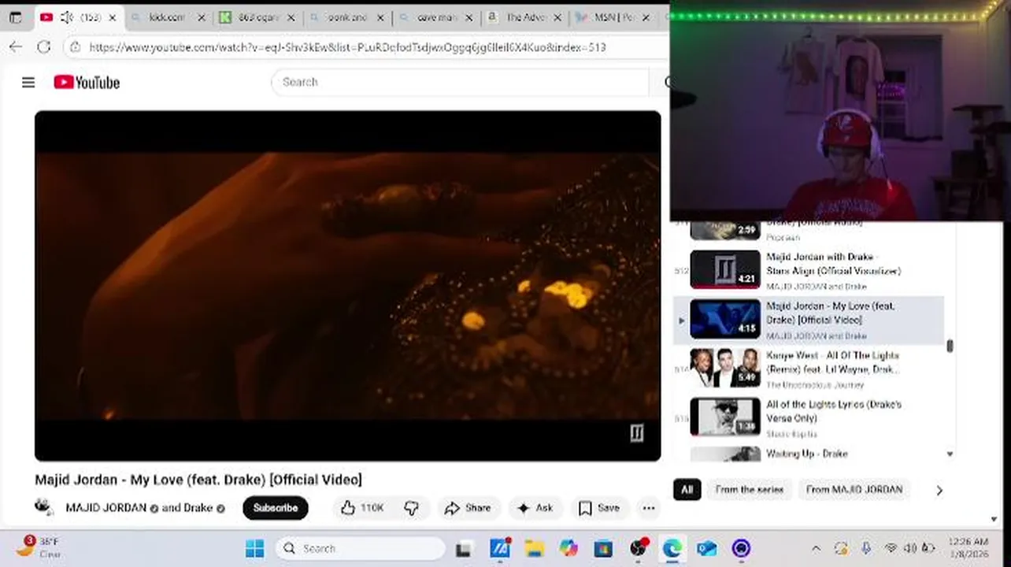This screenshot has height=567, width=1011.
Task: Reload the page with refresh icon
Action: [44, 47]
